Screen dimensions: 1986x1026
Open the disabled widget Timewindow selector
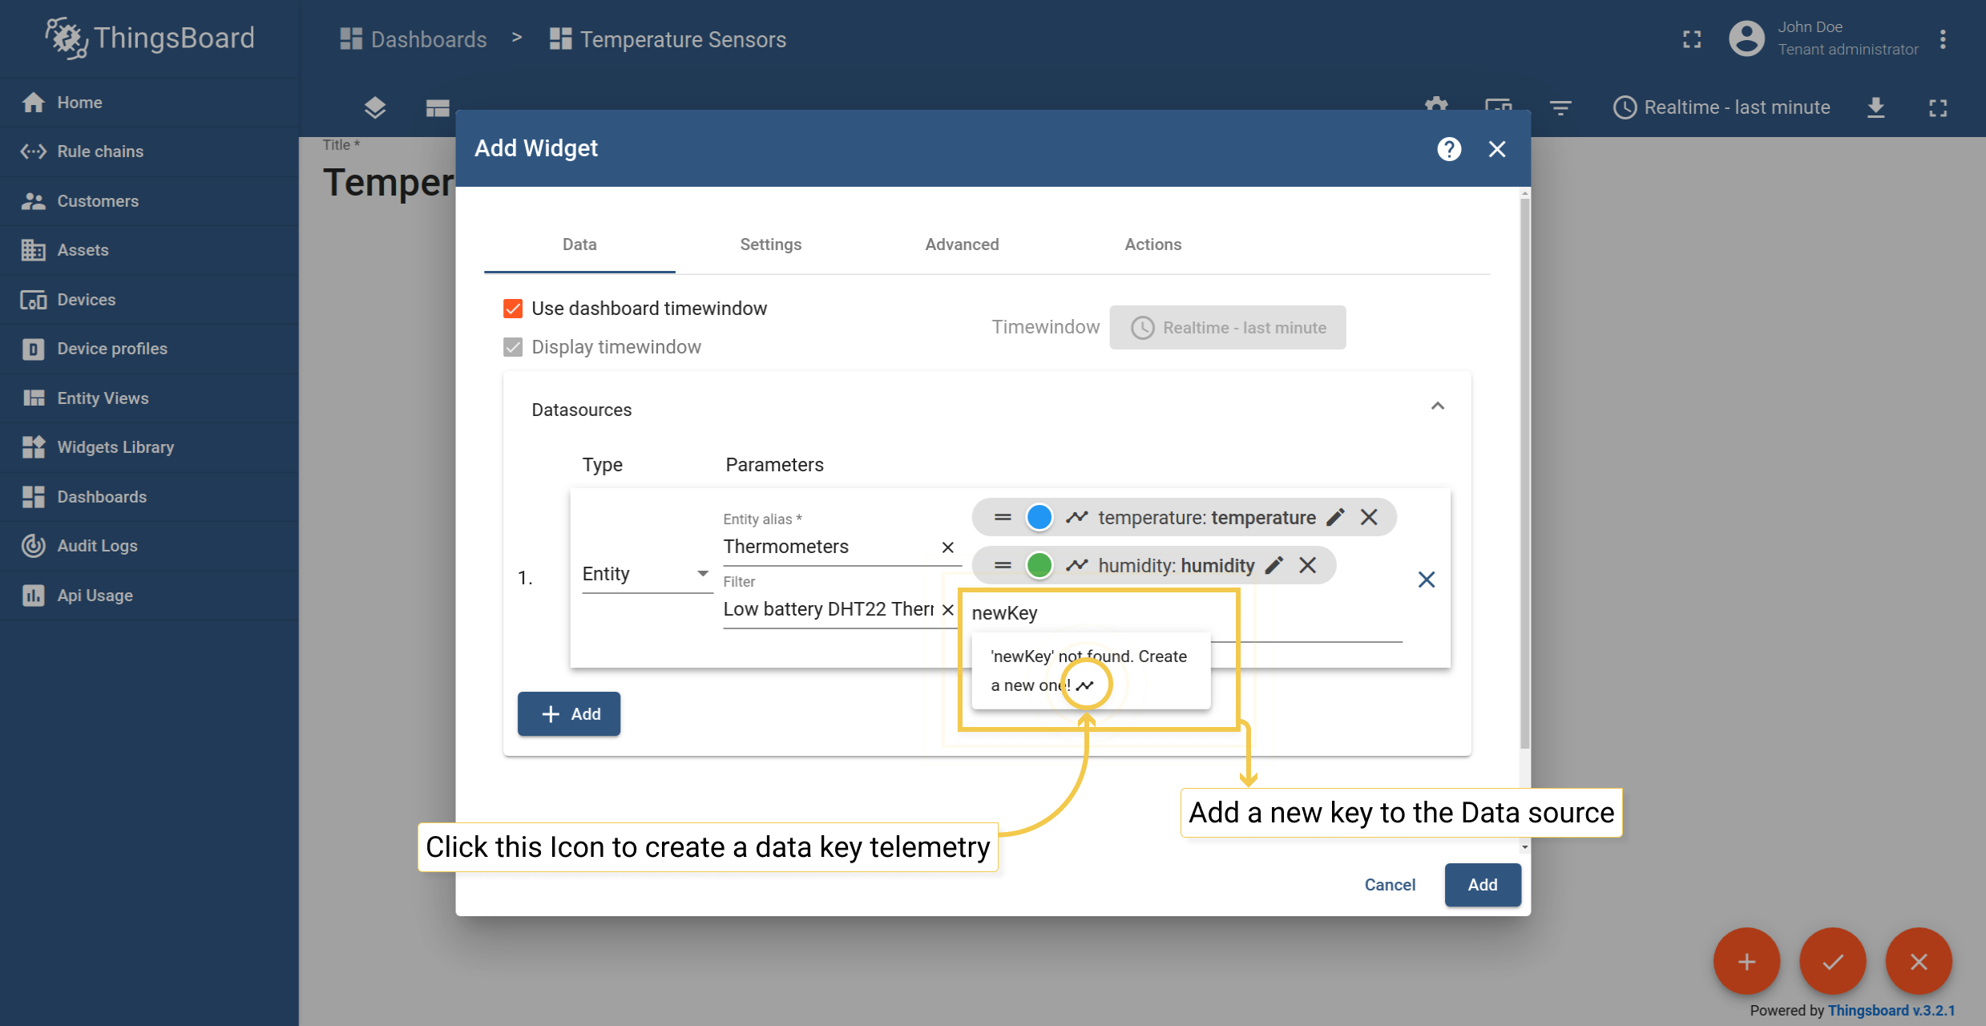1228,328
